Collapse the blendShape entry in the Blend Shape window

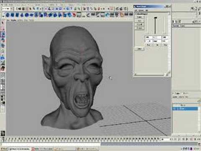coord(136,14)
